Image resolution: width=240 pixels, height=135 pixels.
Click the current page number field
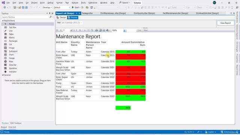66,30
